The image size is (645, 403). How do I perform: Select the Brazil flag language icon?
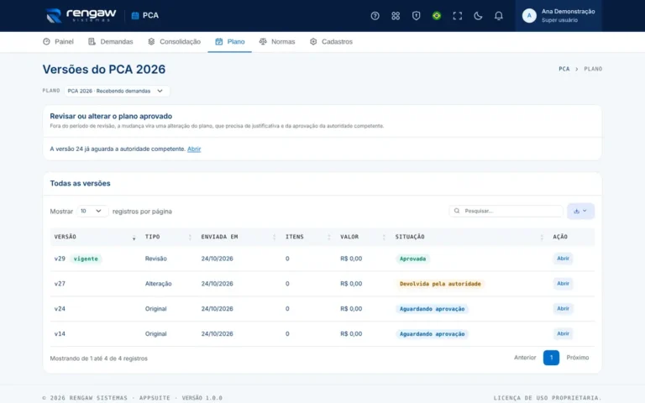pyautogui.click(x=437, y=16)
